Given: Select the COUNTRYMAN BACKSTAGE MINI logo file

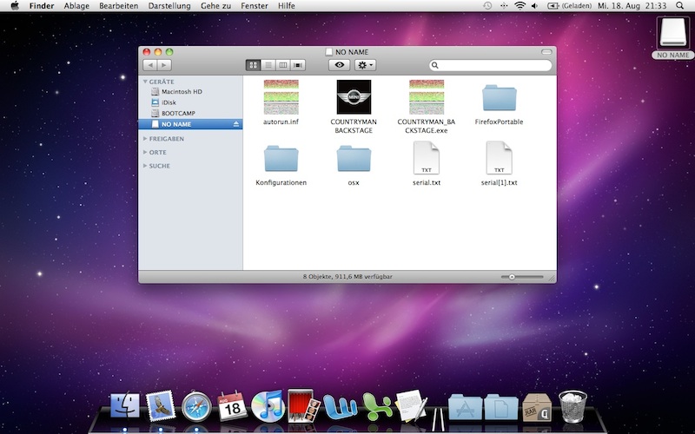Looking at the screenshot, I should [x=354, y=97].
